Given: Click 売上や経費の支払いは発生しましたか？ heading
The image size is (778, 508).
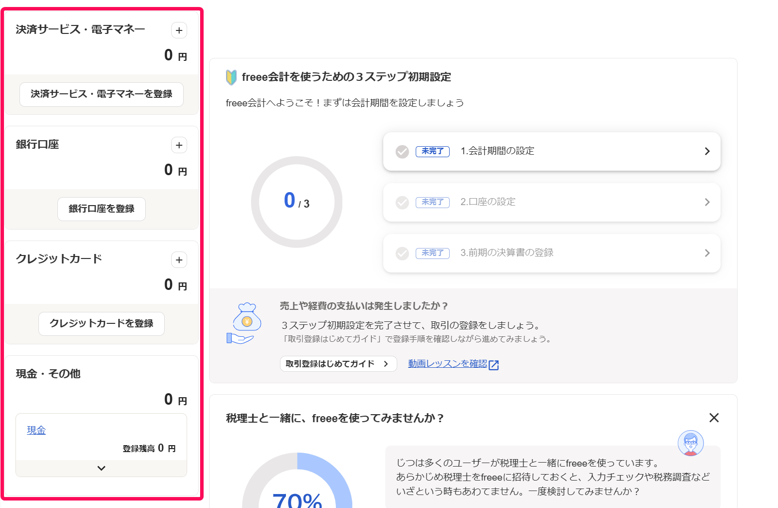Looking at the screenshot, I should [x=364, y=306].
